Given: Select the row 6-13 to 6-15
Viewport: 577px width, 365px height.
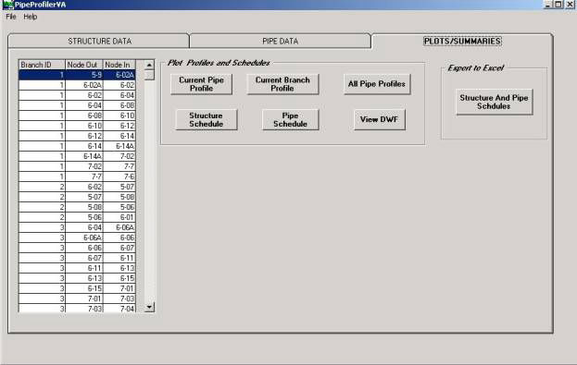Looking at the screenshot, I should click(x=77, y=278).
